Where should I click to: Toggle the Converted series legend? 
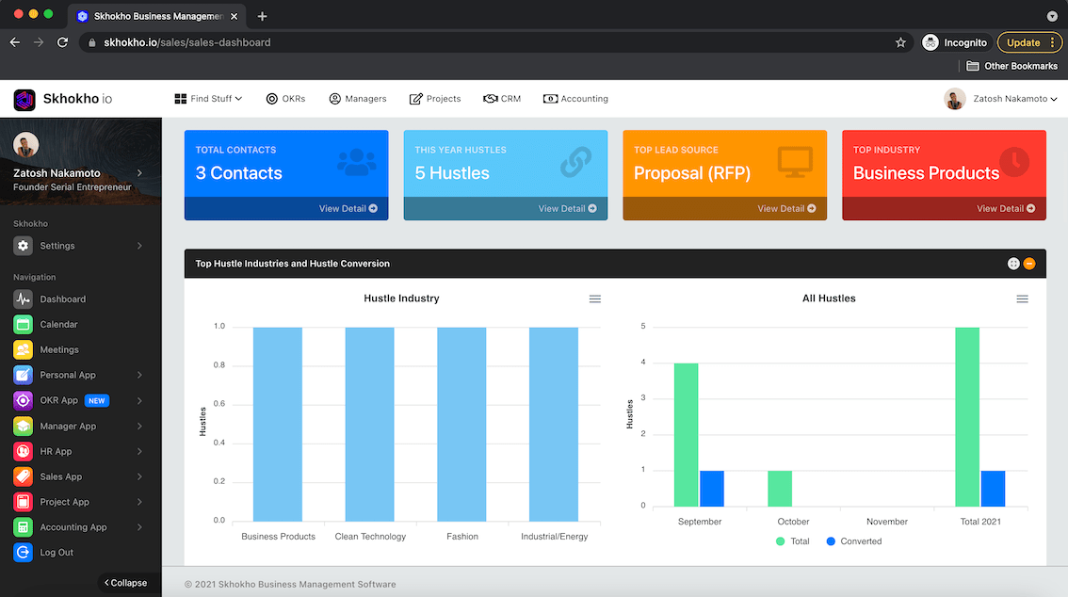(854, 541)
